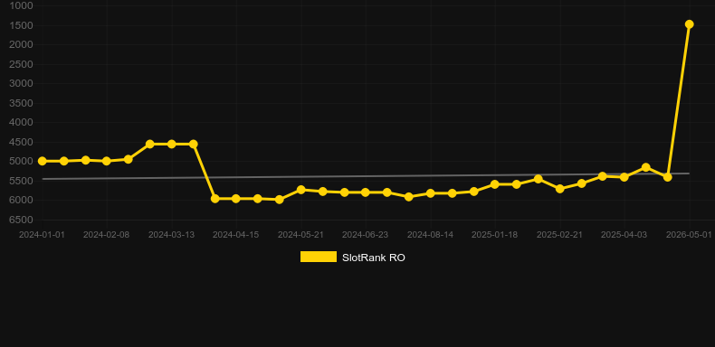Click the 2000 y-axis value

tap(21, 44)
